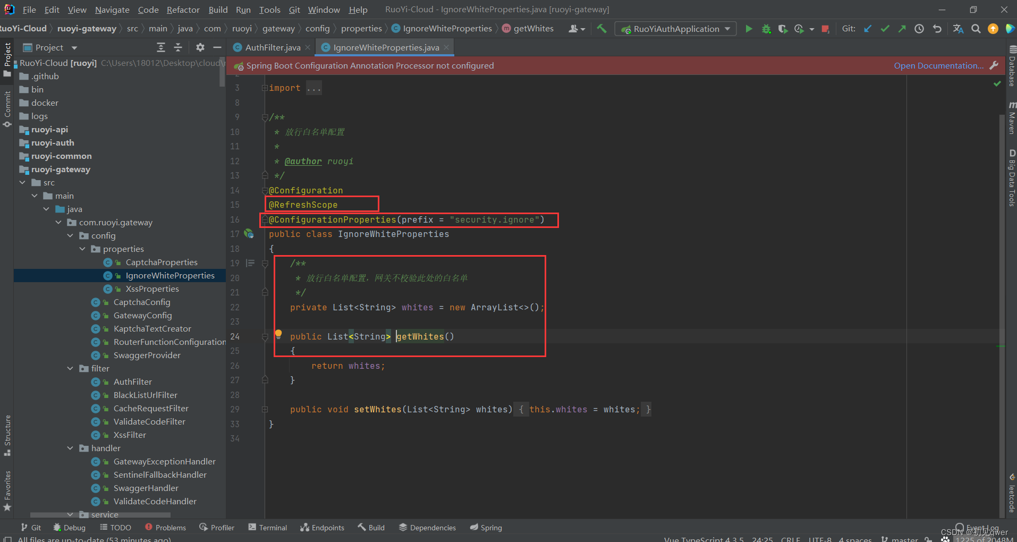Open Search Everywhere magnifier
Viewport: 1017px width, 542px height.
click(976, 29)
